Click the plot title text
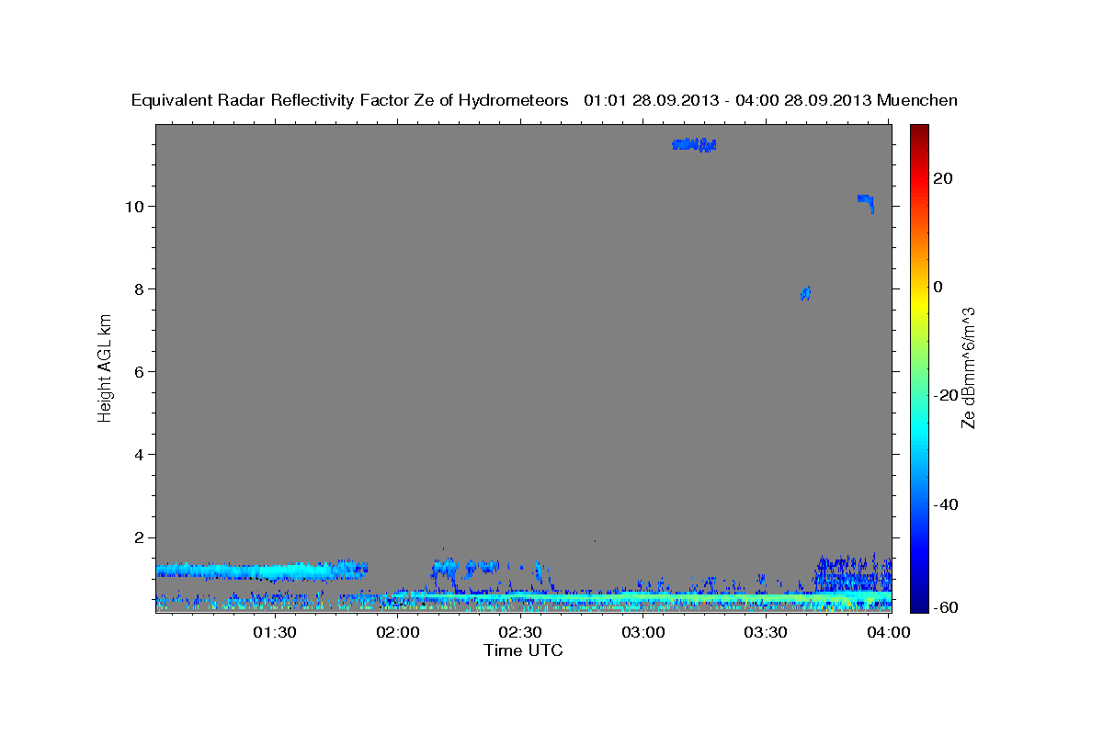 pyautogui.click(x=544, y=100)
